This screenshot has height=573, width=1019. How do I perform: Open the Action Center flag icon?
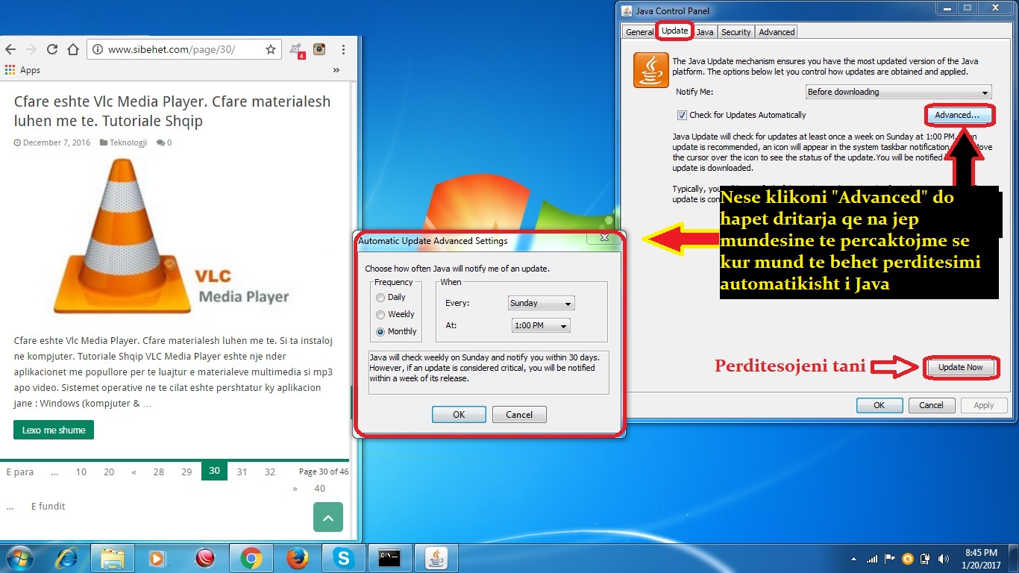[890, 558]
